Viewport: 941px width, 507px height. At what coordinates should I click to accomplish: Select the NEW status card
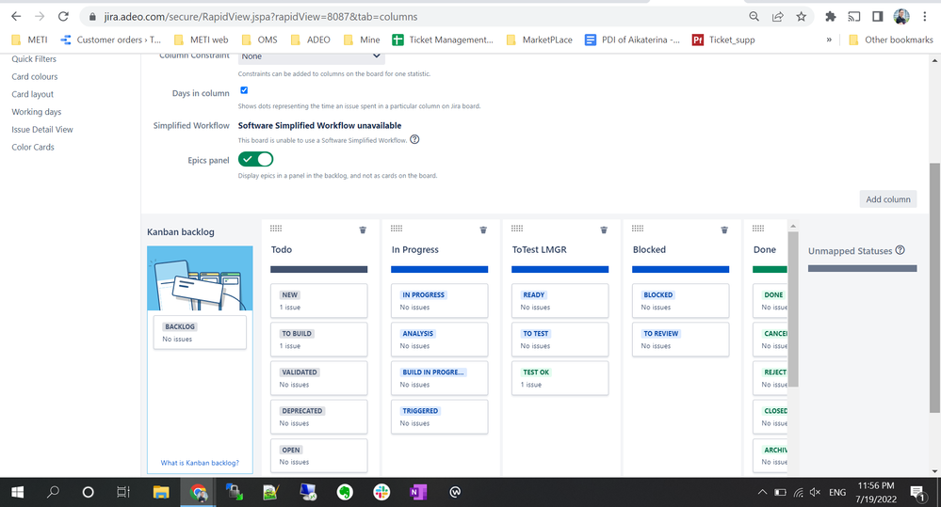[319, 300]
